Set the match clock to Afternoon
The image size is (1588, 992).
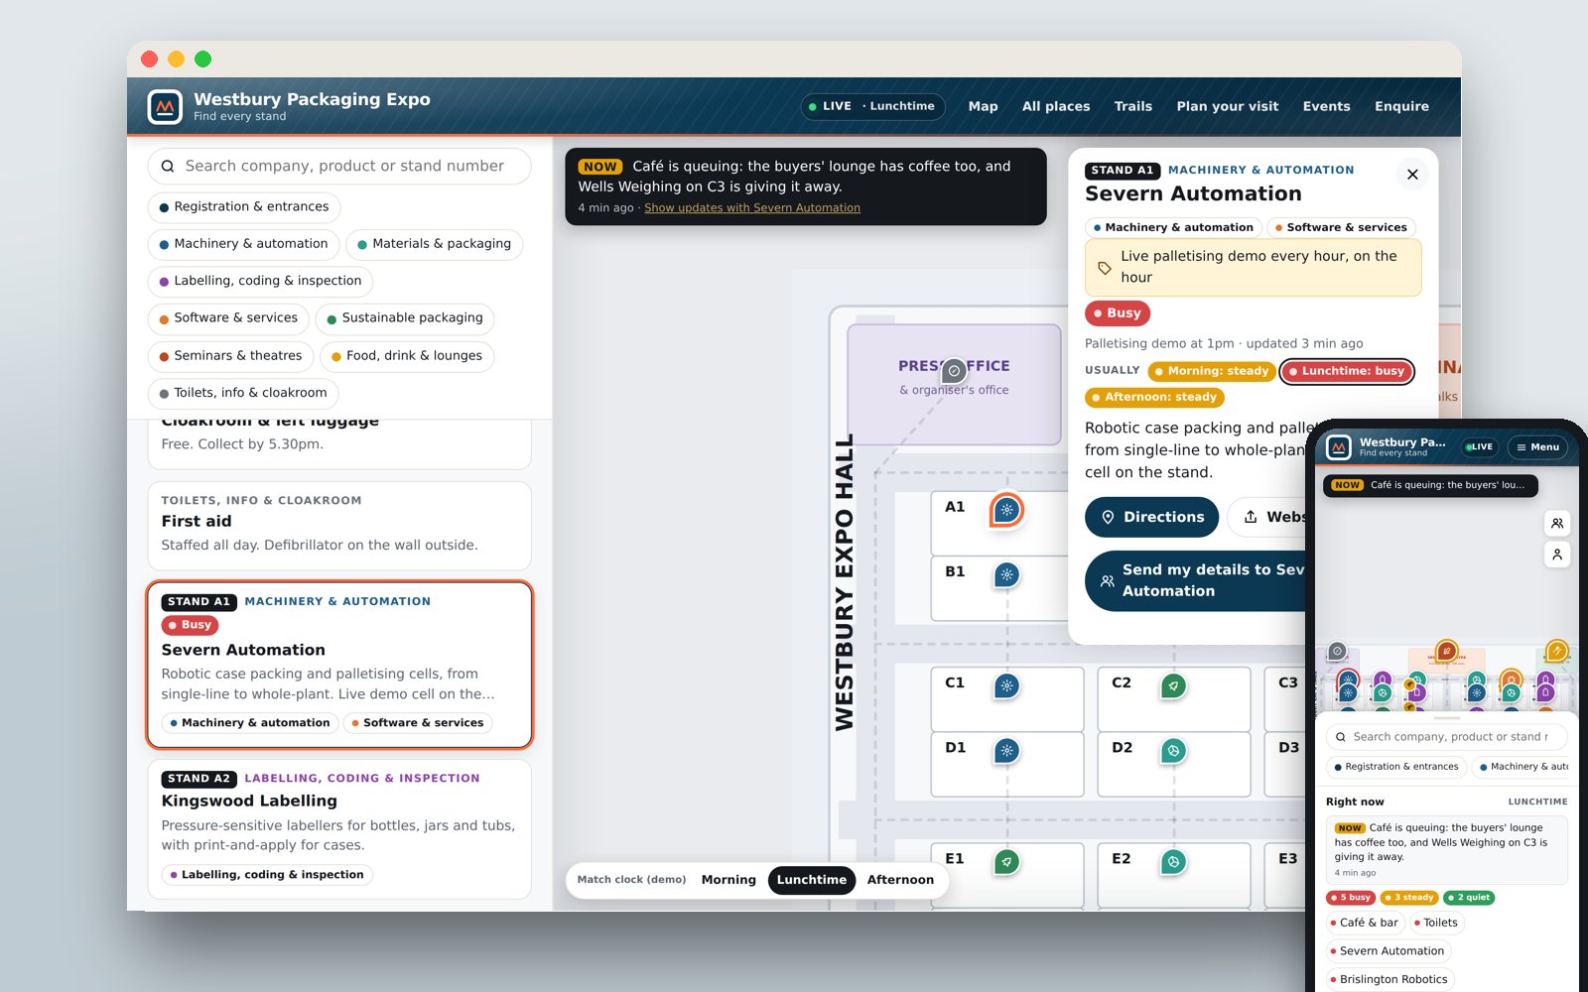tap(900, 880)
